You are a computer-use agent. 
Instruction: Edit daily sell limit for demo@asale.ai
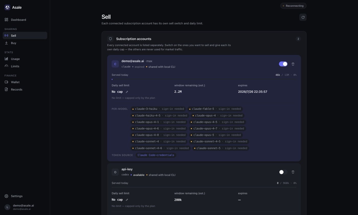point(127,92)
